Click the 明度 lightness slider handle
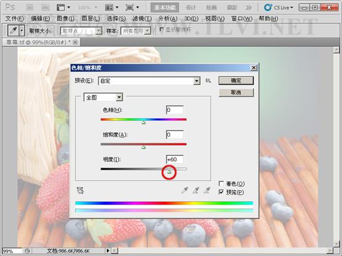The height and width of the screenshot is (256, 342). (169, 172)
